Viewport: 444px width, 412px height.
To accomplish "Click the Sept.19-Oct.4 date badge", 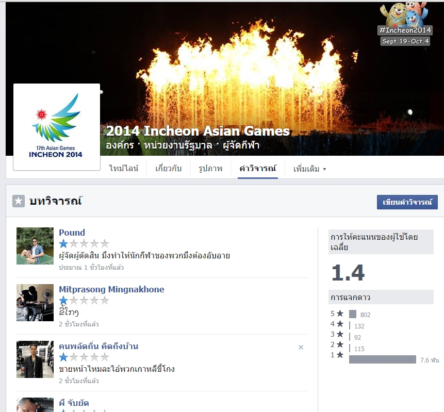I will [x=405, y=41].
